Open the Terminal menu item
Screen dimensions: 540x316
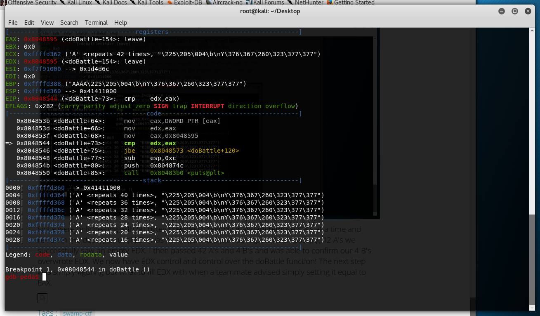click(x=96, y=23)
